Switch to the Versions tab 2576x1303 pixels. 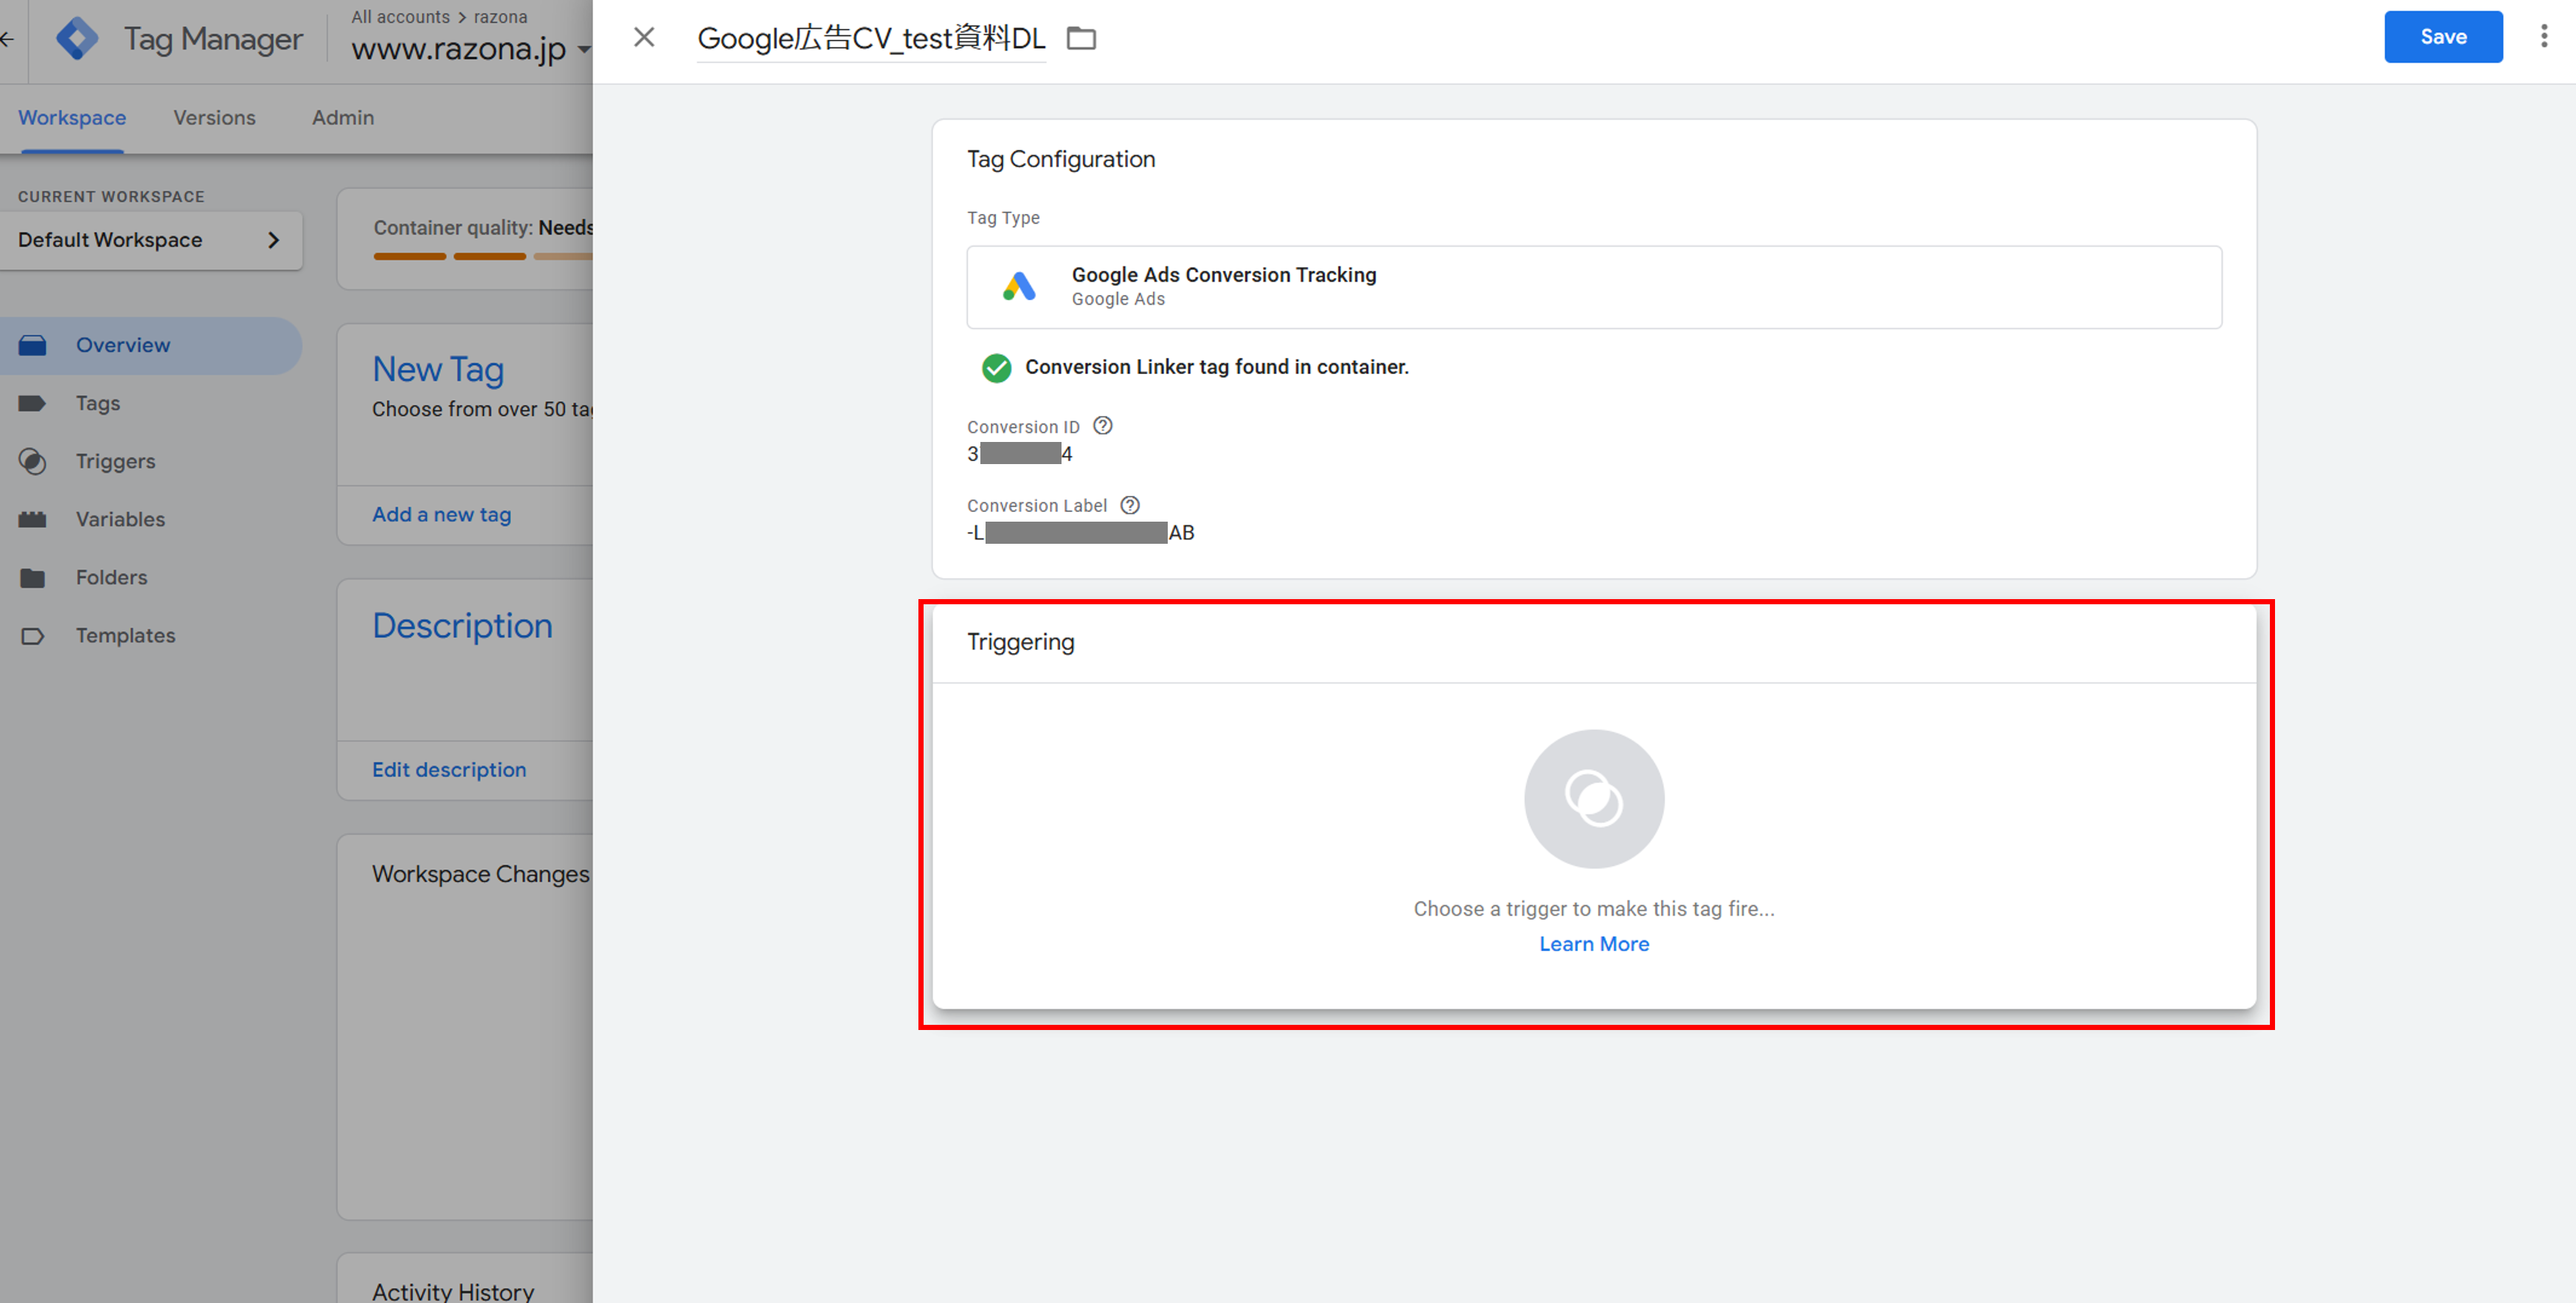(x=214, y=118)
